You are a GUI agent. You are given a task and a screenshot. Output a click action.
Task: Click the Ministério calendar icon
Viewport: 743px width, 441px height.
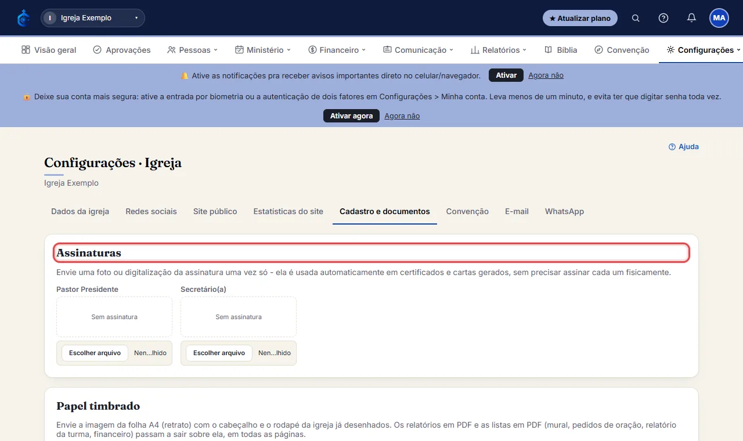(x=239, y=50)
